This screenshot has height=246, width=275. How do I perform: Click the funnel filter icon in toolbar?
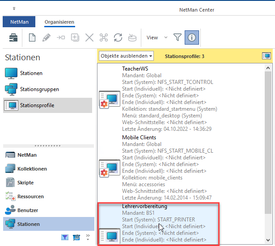pos(177,38)
